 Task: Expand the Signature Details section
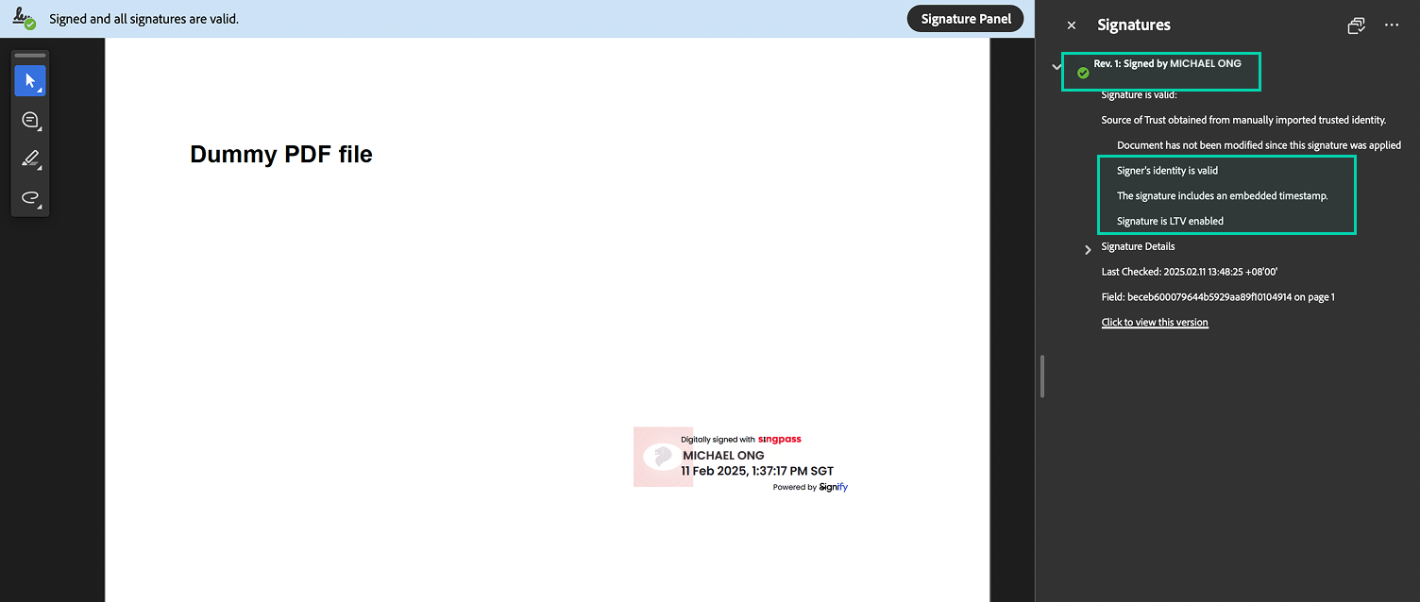point(1088,249)
